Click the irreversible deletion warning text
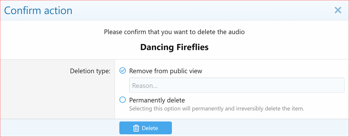The image size is (349, 137). click(x=216, y=109)
